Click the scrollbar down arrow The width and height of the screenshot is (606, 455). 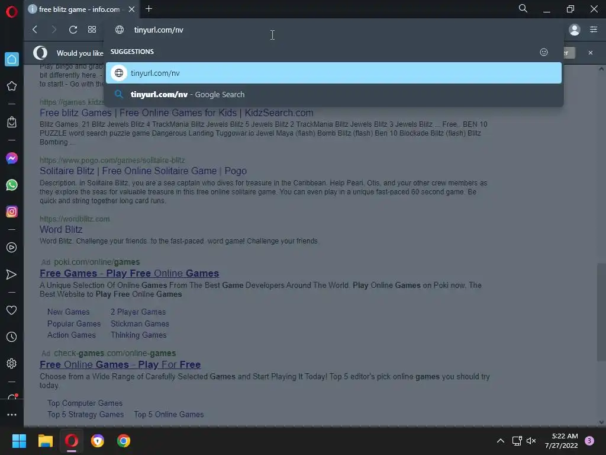click(x=601, y=422)
